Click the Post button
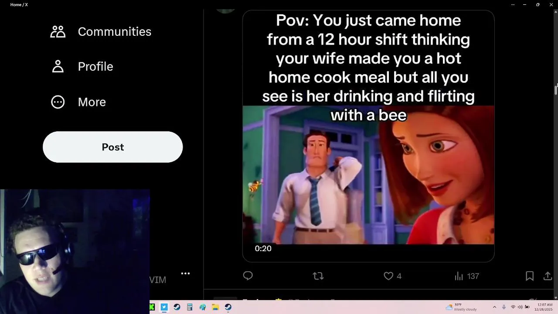558x314 pixels. click(112, 147)
